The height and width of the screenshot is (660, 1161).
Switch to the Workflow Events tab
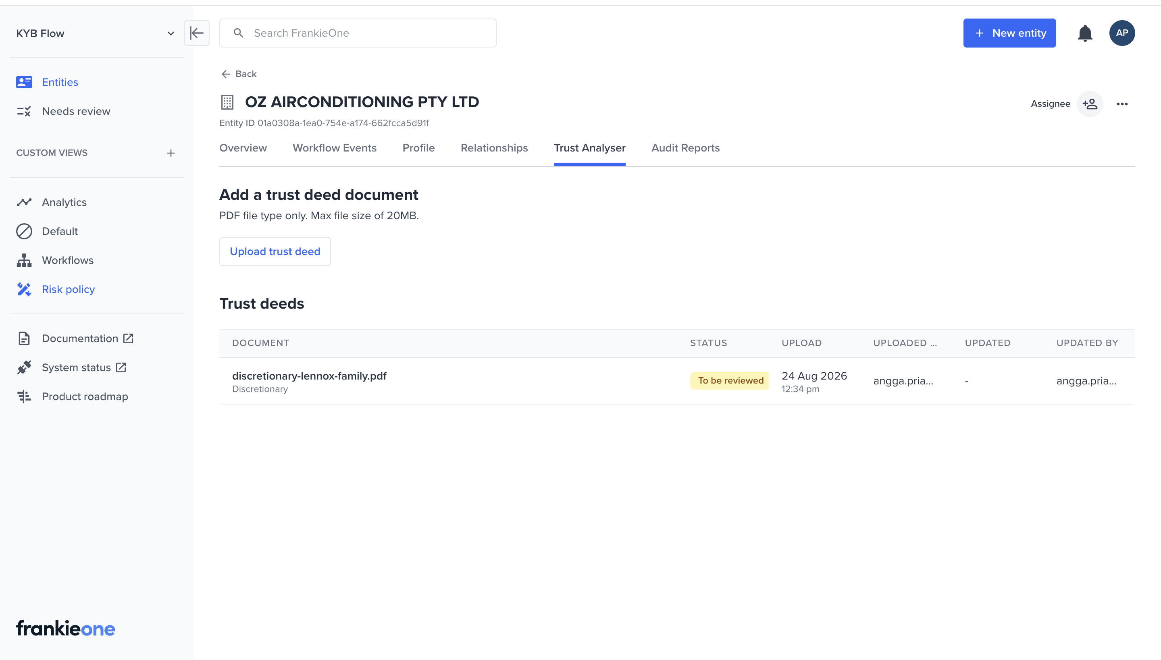[335, 148]
